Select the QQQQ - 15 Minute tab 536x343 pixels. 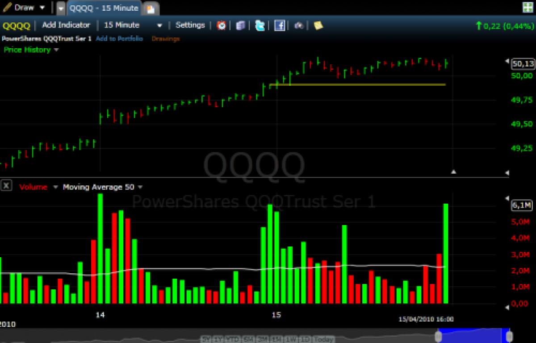tap(104, 8)
